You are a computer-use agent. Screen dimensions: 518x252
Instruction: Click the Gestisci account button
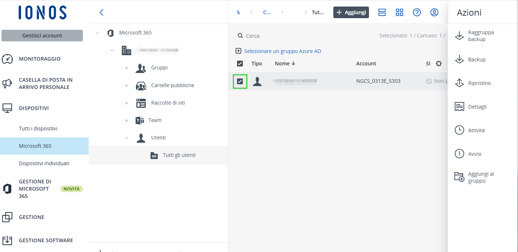tap(42, 36)
